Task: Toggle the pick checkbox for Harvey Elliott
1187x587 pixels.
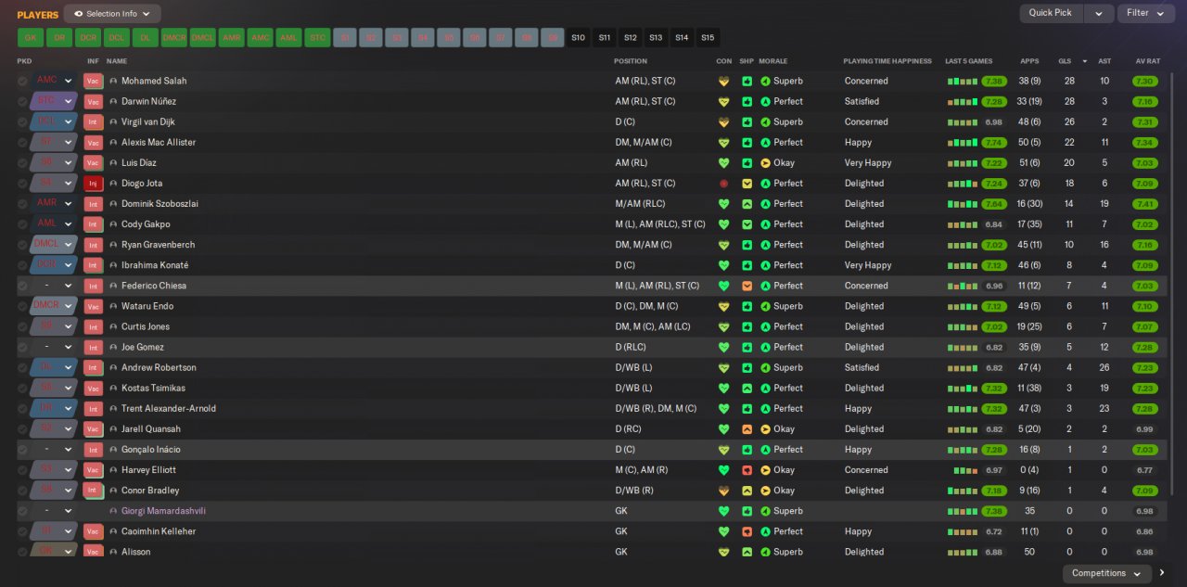Action: [22, 470]
